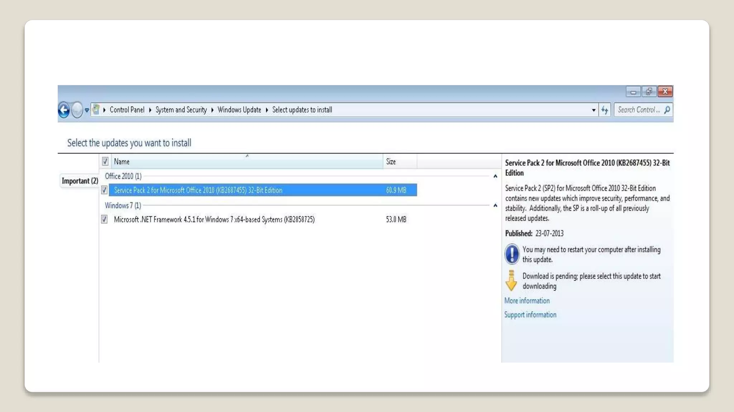Click the refresh button beside the address bar

point(605,110)
